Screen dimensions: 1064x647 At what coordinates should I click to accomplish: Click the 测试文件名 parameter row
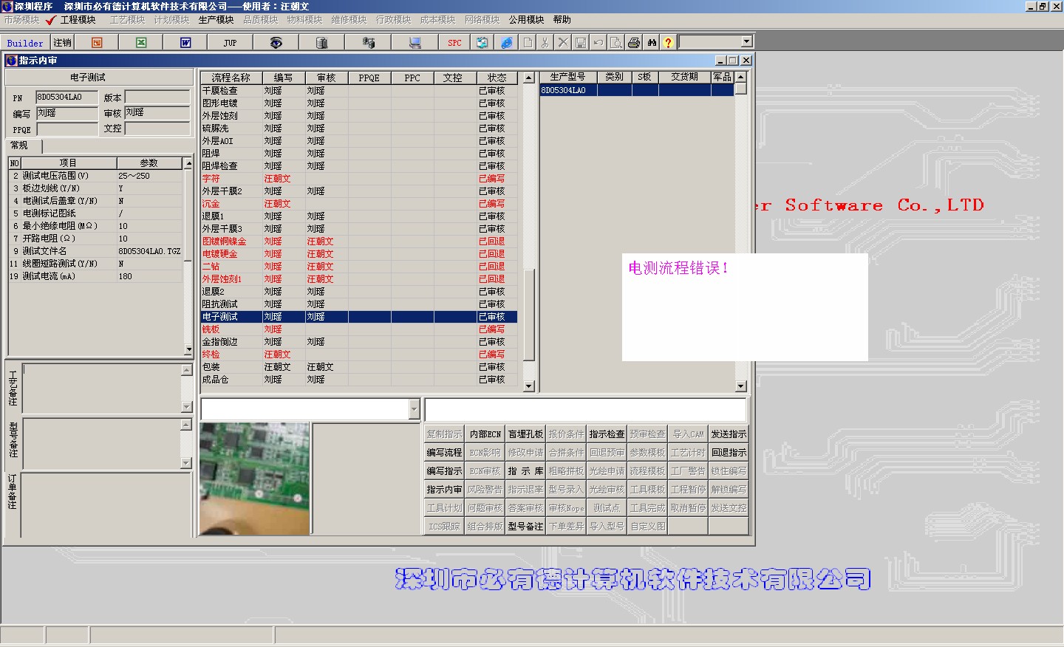[x=96, y=251]
